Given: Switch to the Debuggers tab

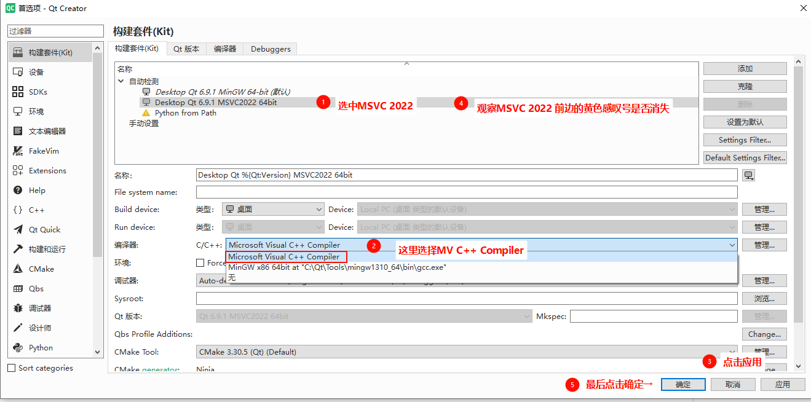Looking at the screenshot, I should coord(271,49).
